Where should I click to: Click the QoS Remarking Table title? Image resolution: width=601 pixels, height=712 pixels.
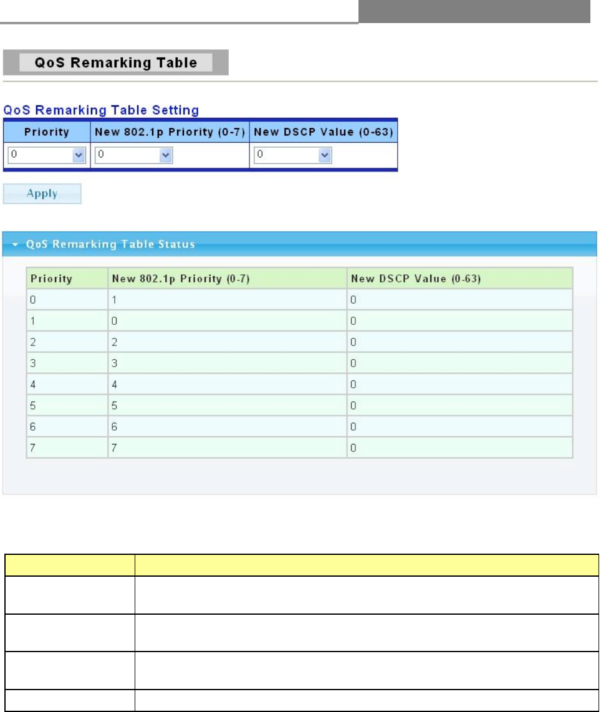click(116, 62)
